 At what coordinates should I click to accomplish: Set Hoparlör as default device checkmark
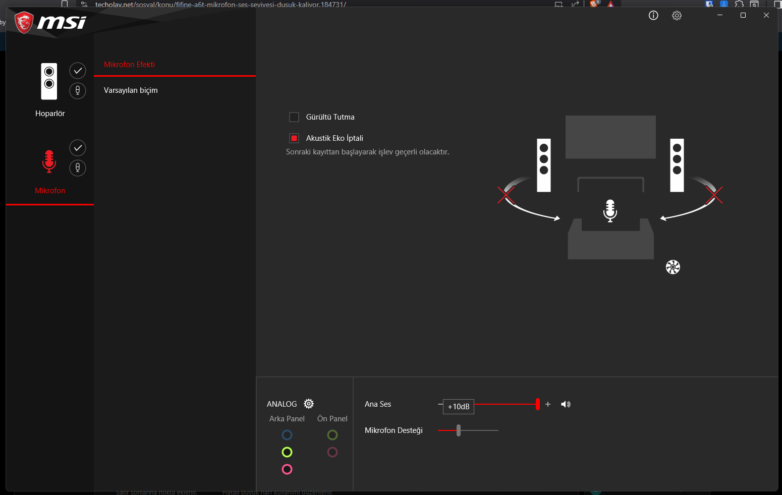[x=78, y=71]
